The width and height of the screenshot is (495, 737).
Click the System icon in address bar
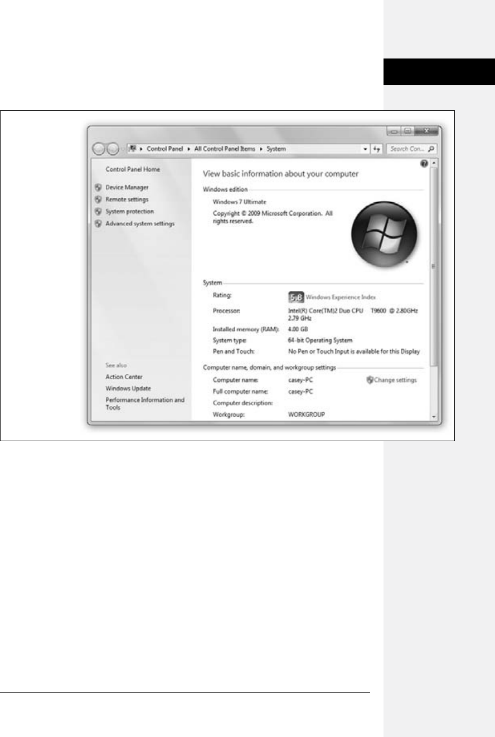click(133, 149)
